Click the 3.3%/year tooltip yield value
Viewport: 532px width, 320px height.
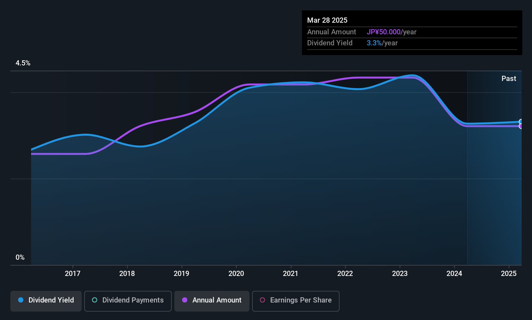pos(382,43)
